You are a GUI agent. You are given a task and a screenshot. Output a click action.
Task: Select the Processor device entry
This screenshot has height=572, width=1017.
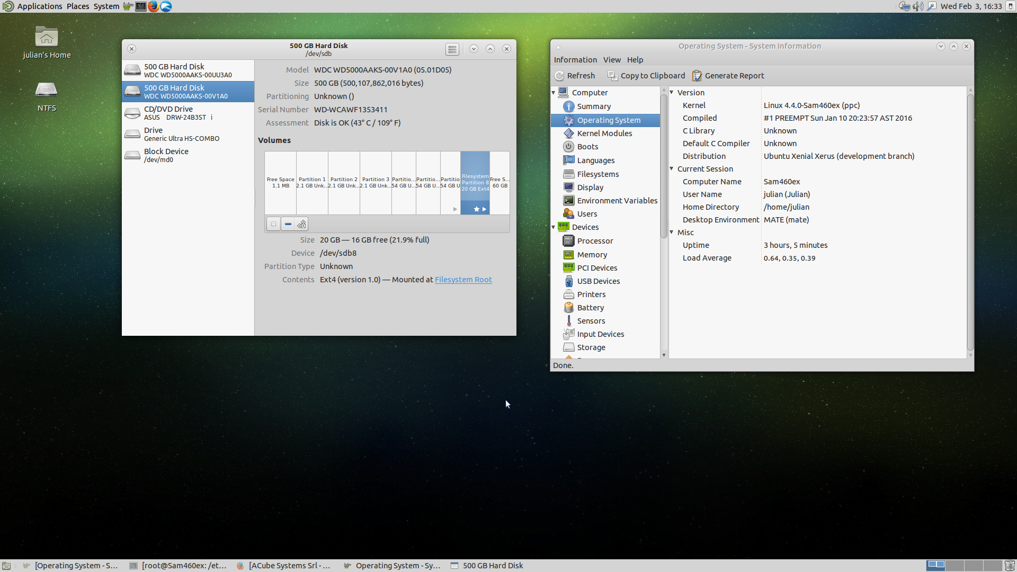coord(595,241)
